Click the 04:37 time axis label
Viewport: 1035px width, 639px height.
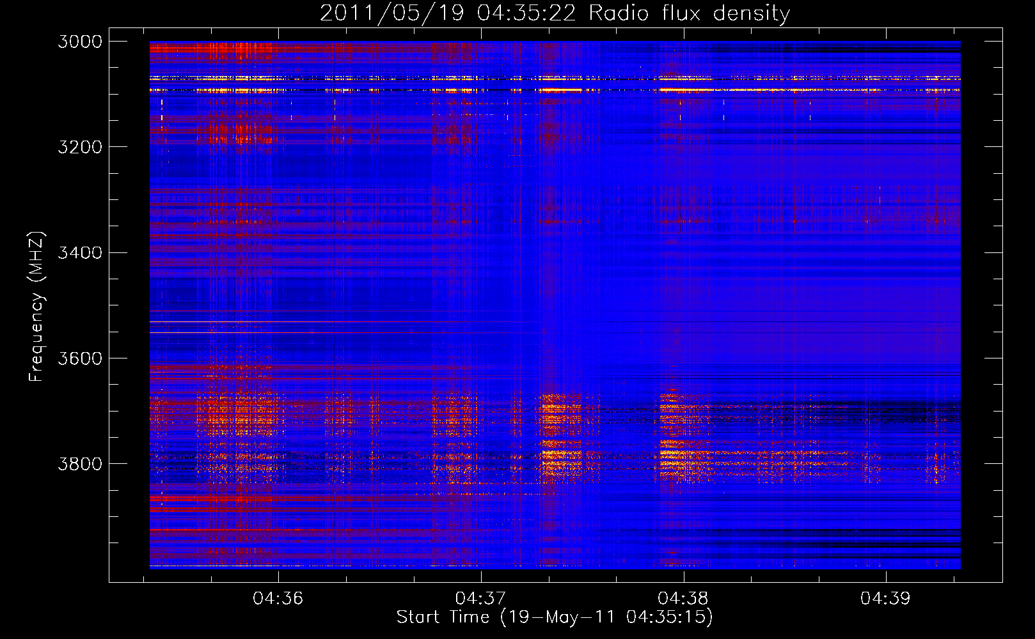pos(480,599)
